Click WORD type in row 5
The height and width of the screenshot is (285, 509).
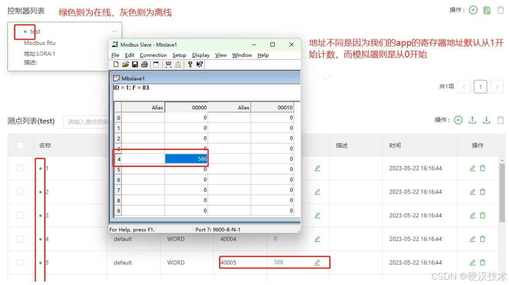(176, 262)
